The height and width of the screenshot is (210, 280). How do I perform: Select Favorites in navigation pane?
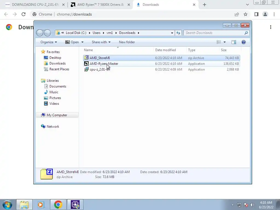click(53, 52)
